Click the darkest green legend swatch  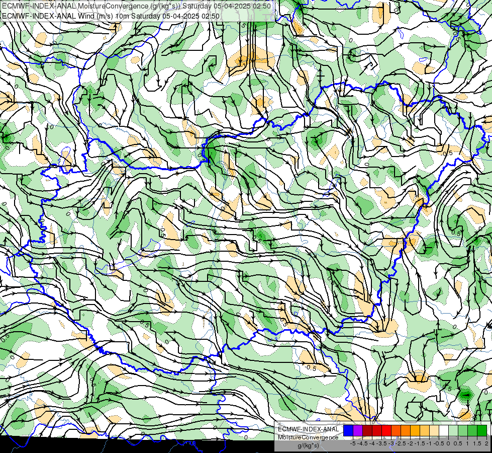point(482,431)
